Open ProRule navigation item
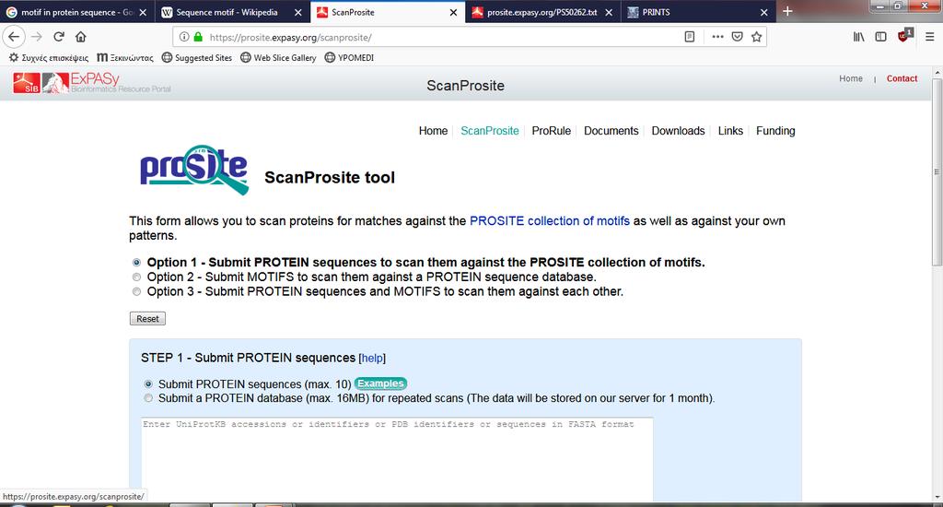Image resolution: width=943 pixels, height=507 pixels. coord(551,131)
